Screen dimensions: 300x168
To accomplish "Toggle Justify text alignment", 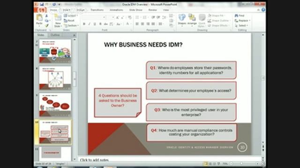I will (153, 24).
